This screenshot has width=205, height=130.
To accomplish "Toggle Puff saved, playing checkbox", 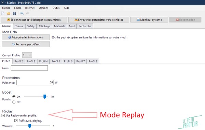I will pos(16,121).
